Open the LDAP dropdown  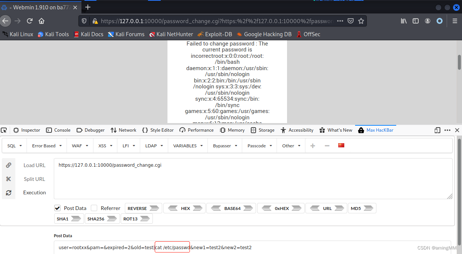click(154, 146)
